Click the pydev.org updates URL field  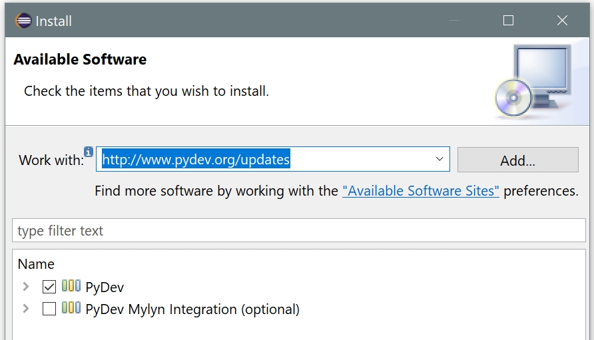266,160
